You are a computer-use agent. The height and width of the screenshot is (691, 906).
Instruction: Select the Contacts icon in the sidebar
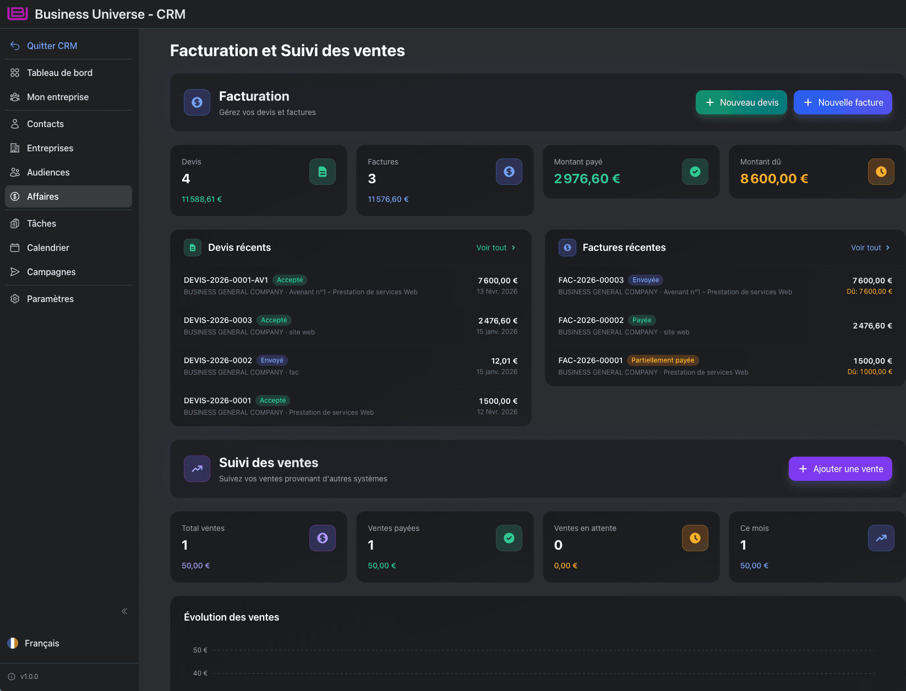[14, 124]
